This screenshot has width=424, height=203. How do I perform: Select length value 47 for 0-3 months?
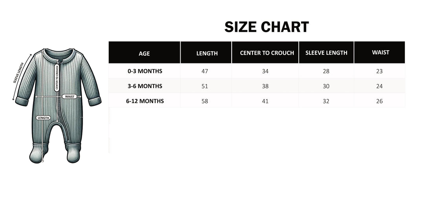tap(205, 71)
